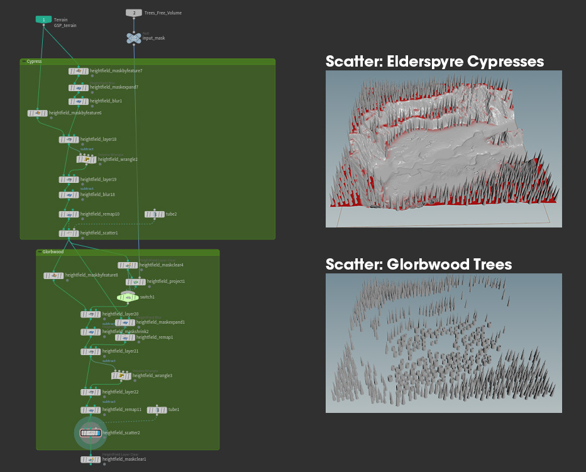586x472 pixels.
Task: Select the heightfield_layer20 node icon
Action: (91, 313)
